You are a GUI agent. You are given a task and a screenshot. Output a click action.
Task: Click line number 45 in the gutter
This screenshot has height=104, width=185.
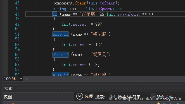tap(17, 3)
